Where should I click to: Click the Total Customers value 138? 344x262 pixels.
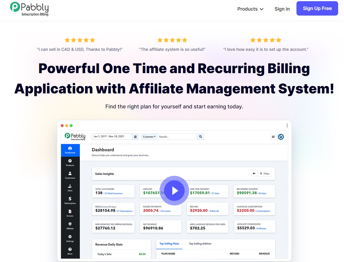pos(99,193)
